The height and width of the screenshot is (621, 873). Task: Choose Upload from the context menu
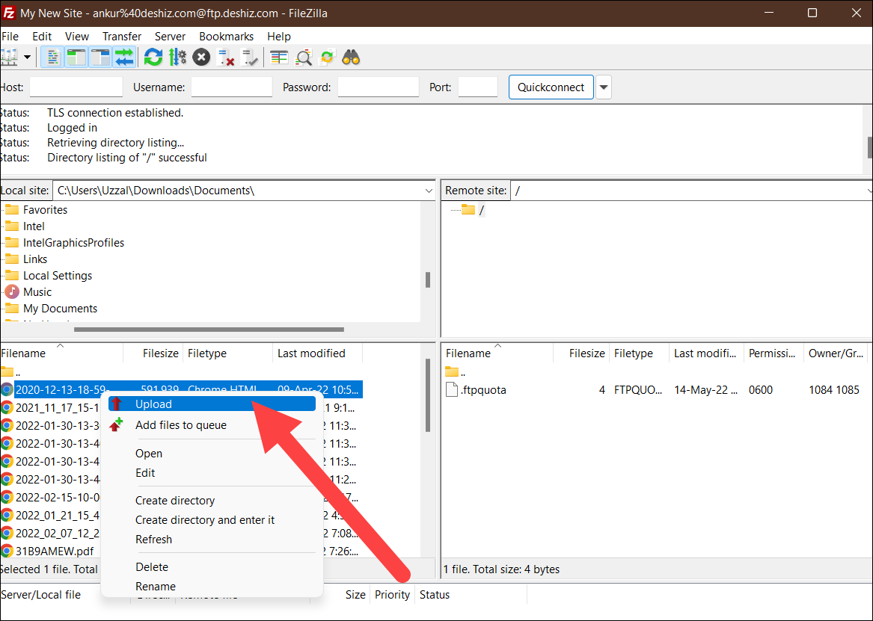point(212,404)
